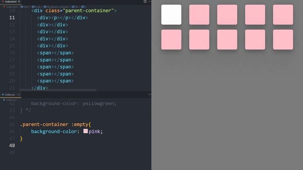This screenshot has width=303, height=170.
Task: Click the pink color swatch before 'pink'
Action: click(85, 131)
